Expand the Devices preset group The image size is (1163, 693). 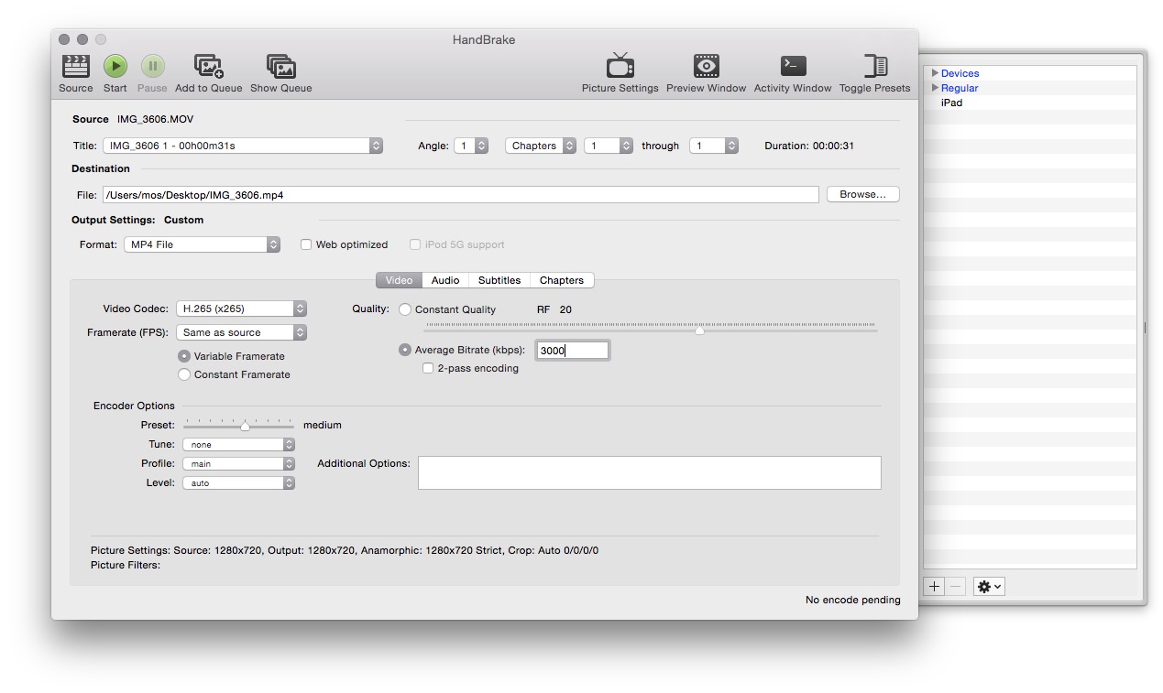935,73
